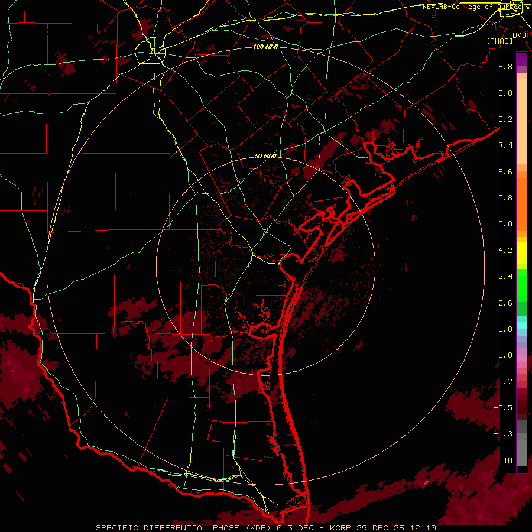The height and width of the screenshot is (532, 532).
Task: Click the -0.5 value on the color scale
Action: tap(503, 408)
